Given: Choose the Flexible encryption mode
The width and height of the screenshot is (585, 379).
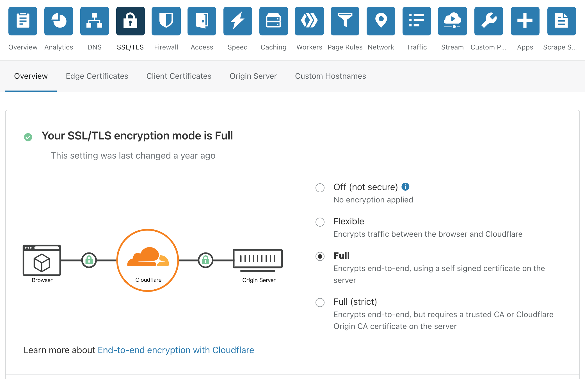Looking at the screenshot, I should (320, 222).
